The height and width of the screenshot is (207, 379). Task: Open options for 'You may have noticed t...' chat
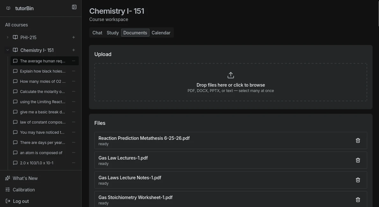pyautogui.click(x=74, y=132)
